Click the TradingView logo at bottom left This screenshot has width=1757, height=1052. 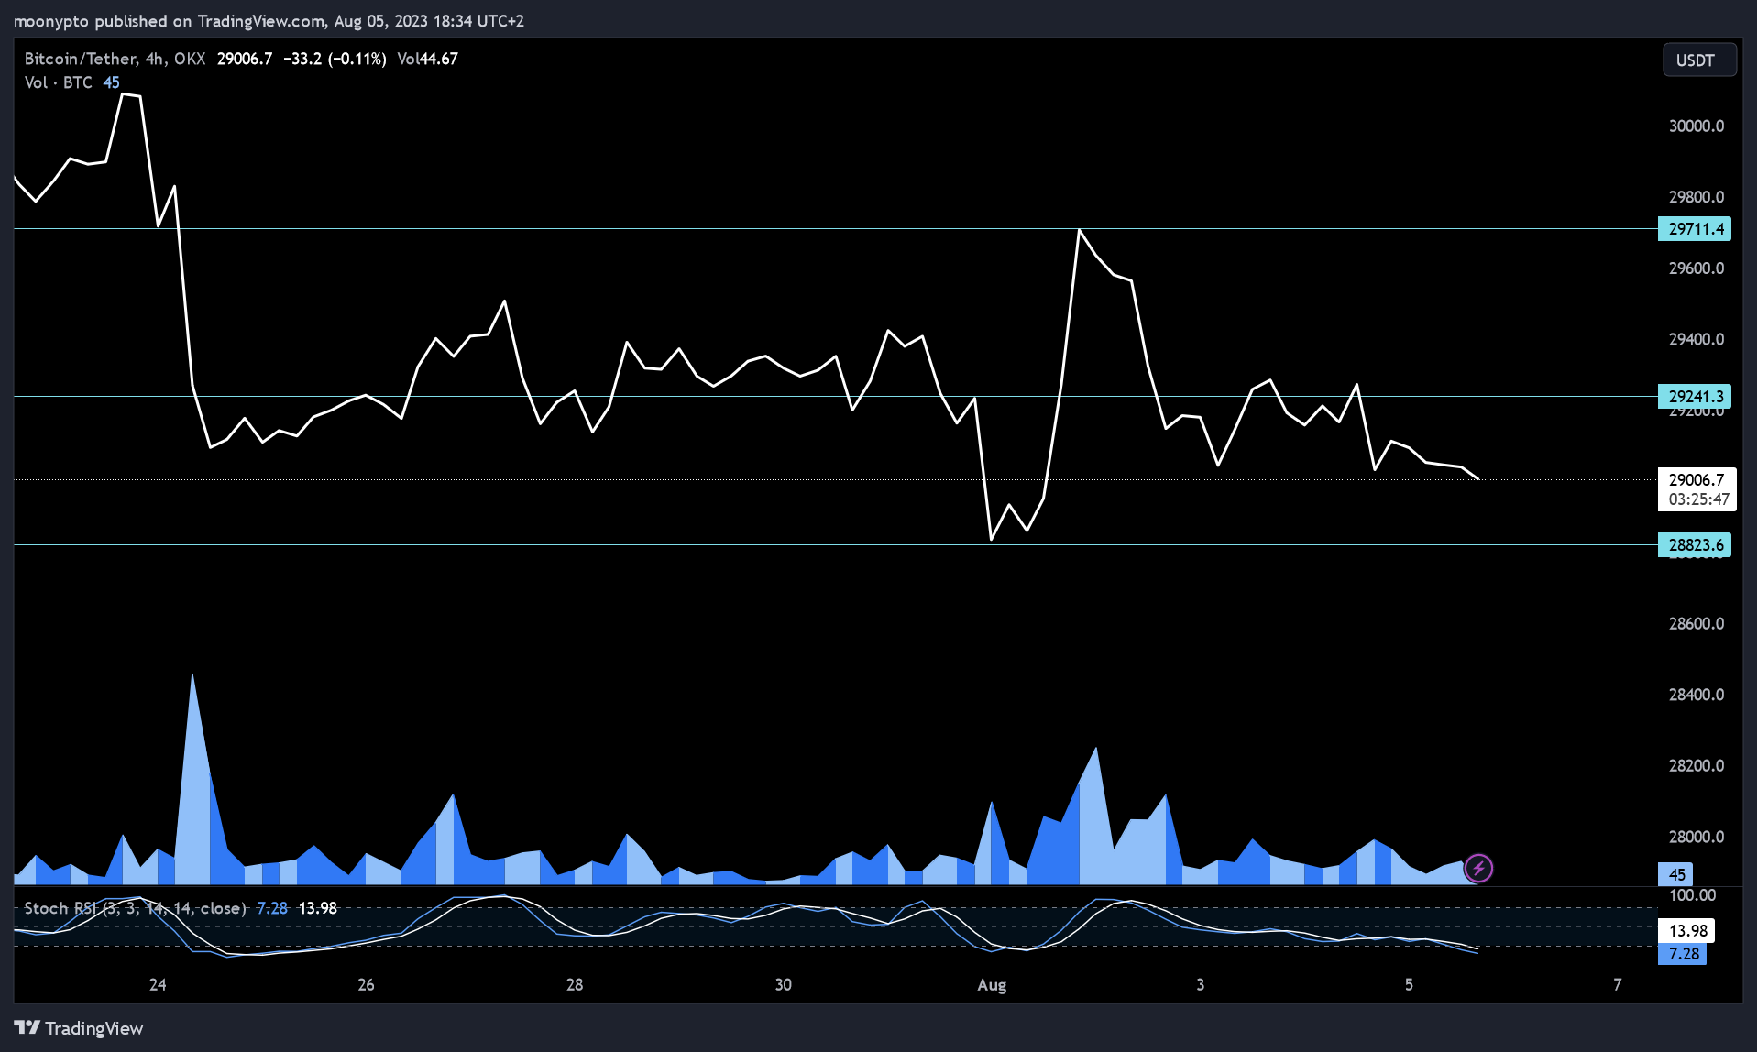pos(79,1028)
